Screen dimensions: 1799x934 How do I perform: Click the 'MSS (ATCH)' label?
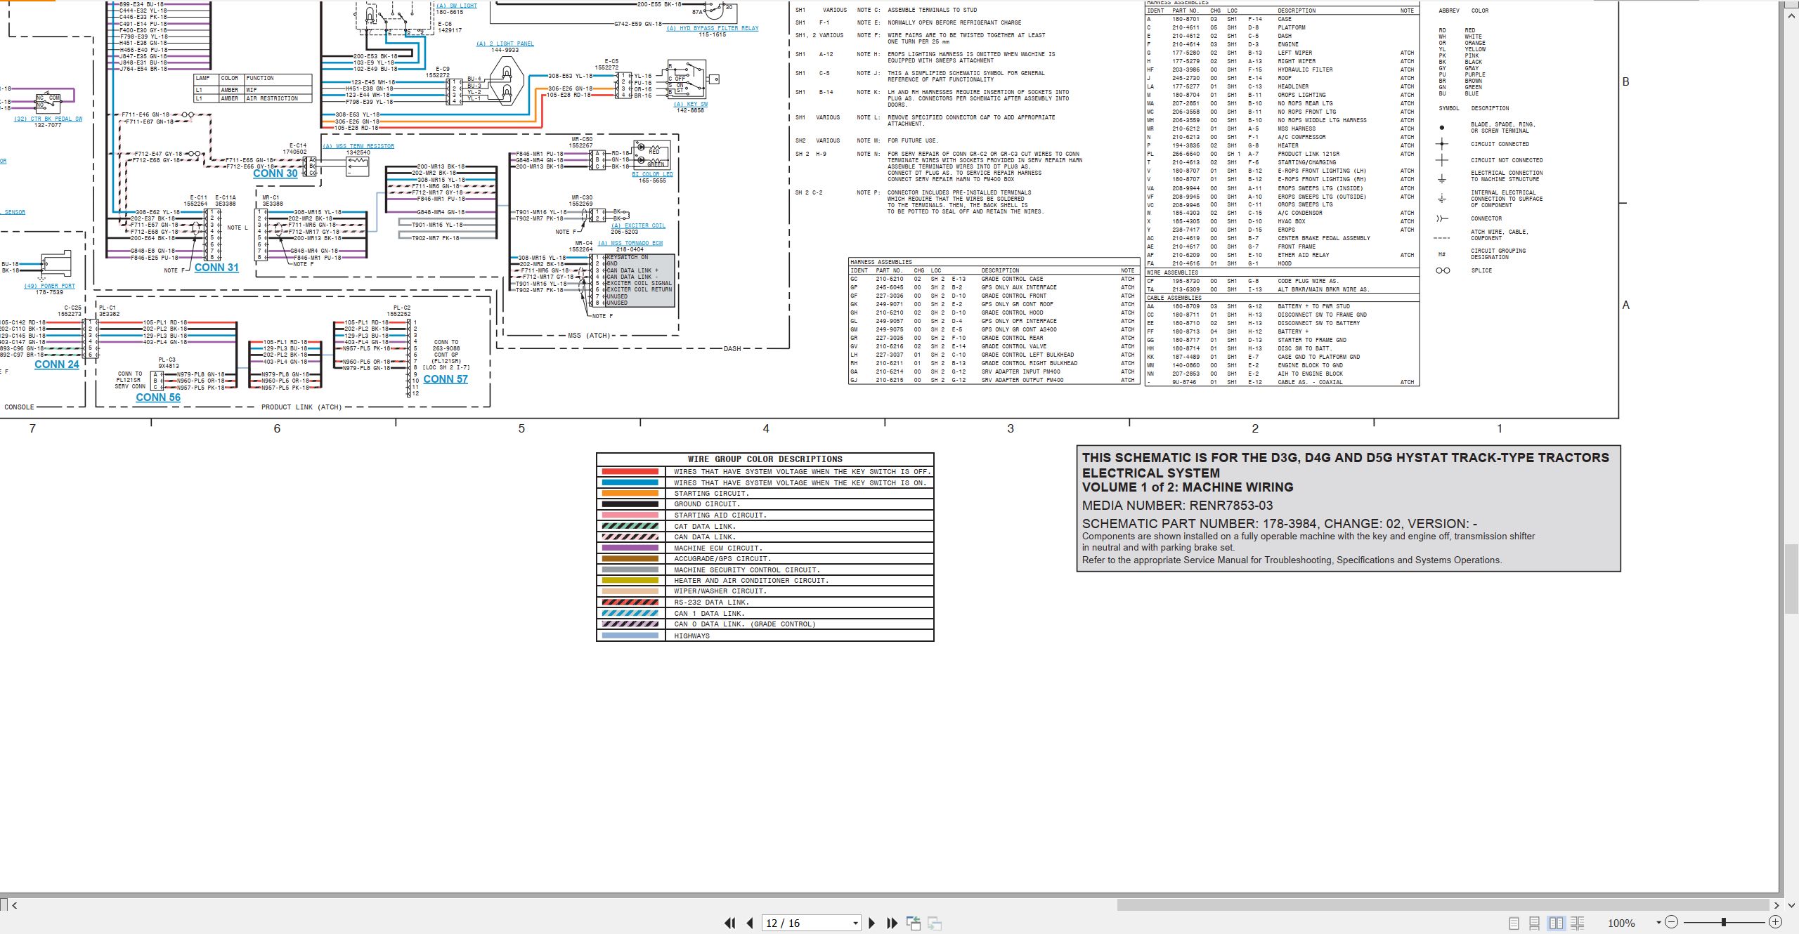(x=589, y=336)
